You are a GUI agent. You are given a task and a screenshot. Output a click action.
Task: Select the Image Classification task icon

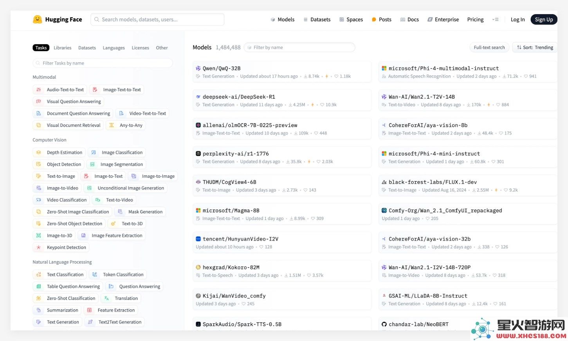94,153
